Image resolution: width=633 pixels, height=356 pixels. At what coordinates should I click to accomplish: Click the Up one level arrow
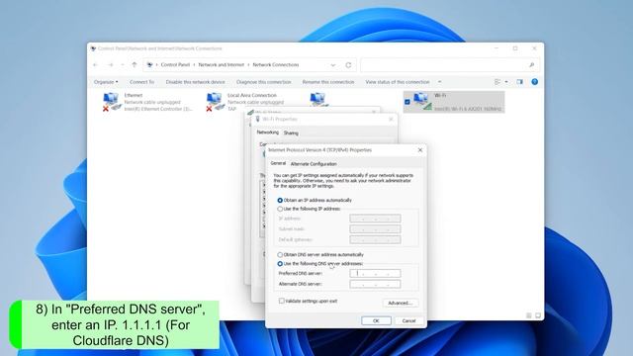[135, 64]
